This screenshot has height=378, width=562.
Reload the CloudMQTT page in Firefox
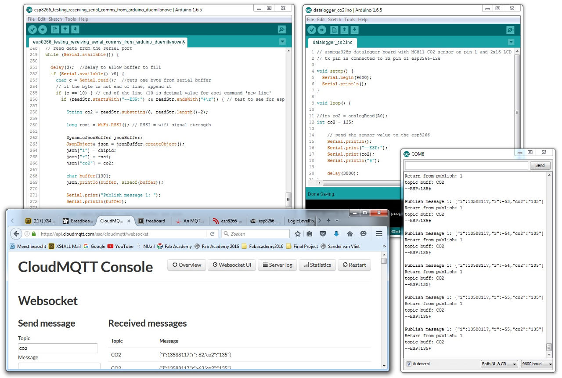212,234
